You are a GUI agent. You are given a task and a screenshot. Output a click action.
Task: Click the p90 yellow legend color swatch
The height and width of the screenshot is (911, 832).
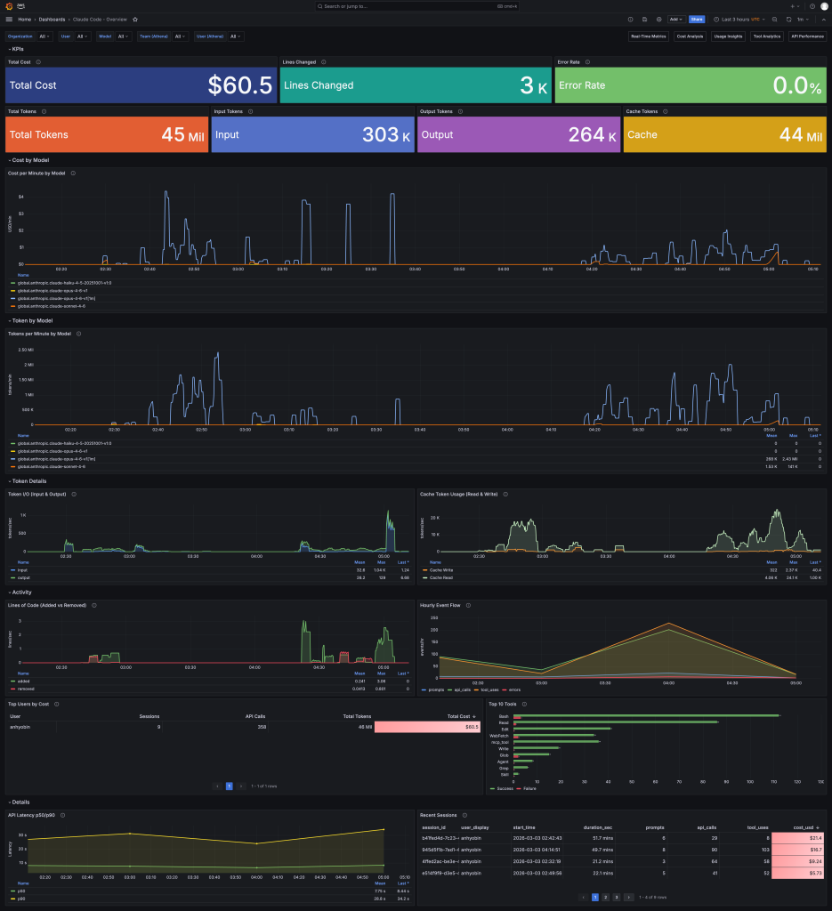[x=11, y=898]
